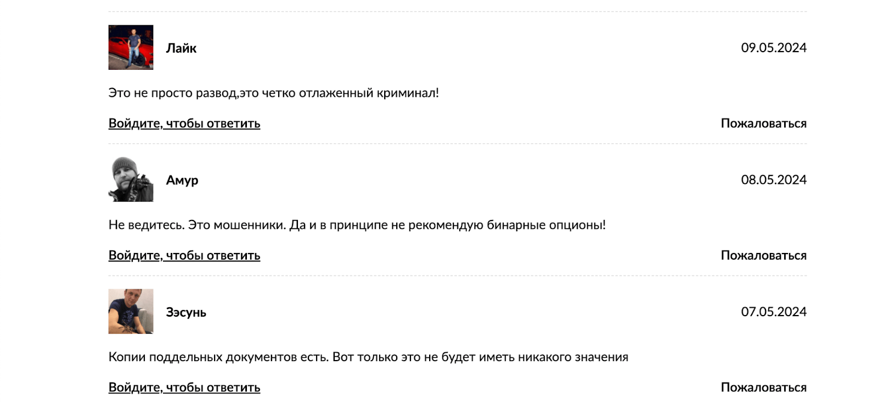Open the username Амур
Screen dimensions: 878x405
click(x=182, y=180)
